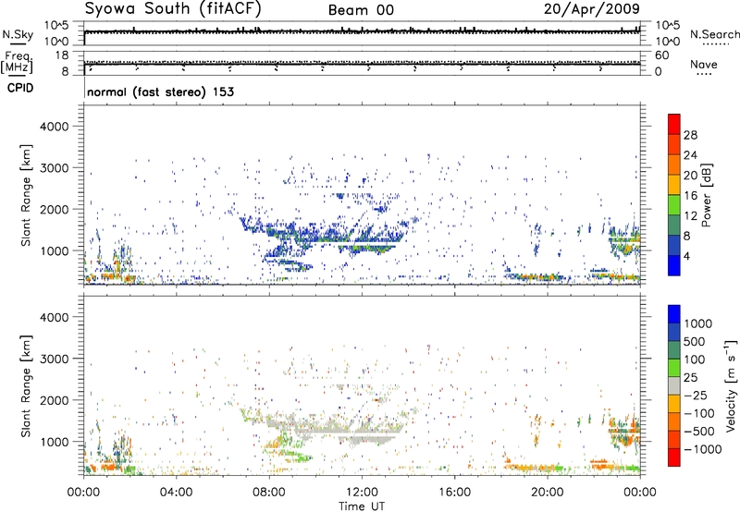Click the '20:00' time axis tick label
This screenshot has width=740, height=512.
[548, 493]
